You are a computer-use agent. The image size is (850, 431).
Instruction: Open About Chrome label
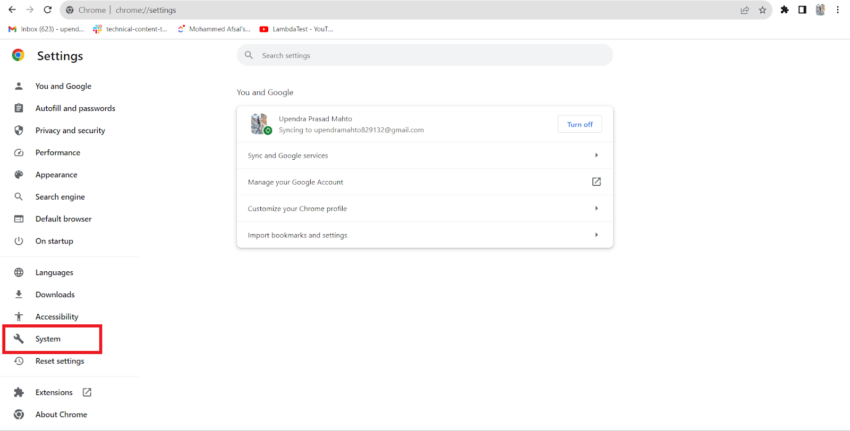click(61, 415)
